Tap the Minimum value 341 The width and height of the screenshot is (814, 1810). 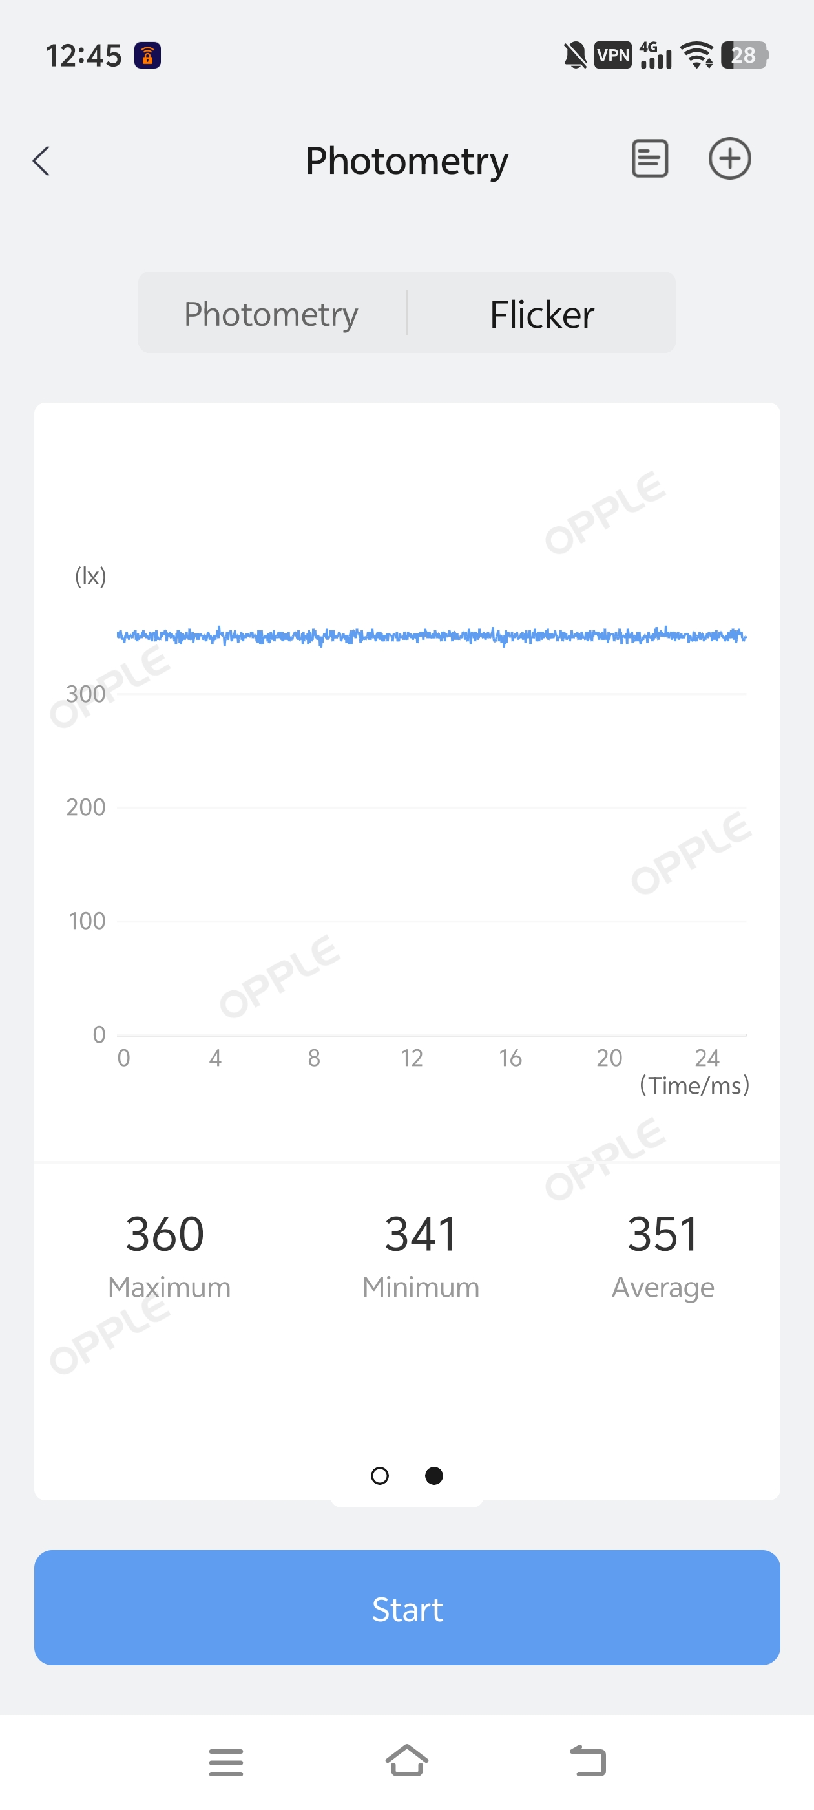[x=420, y=1235]
